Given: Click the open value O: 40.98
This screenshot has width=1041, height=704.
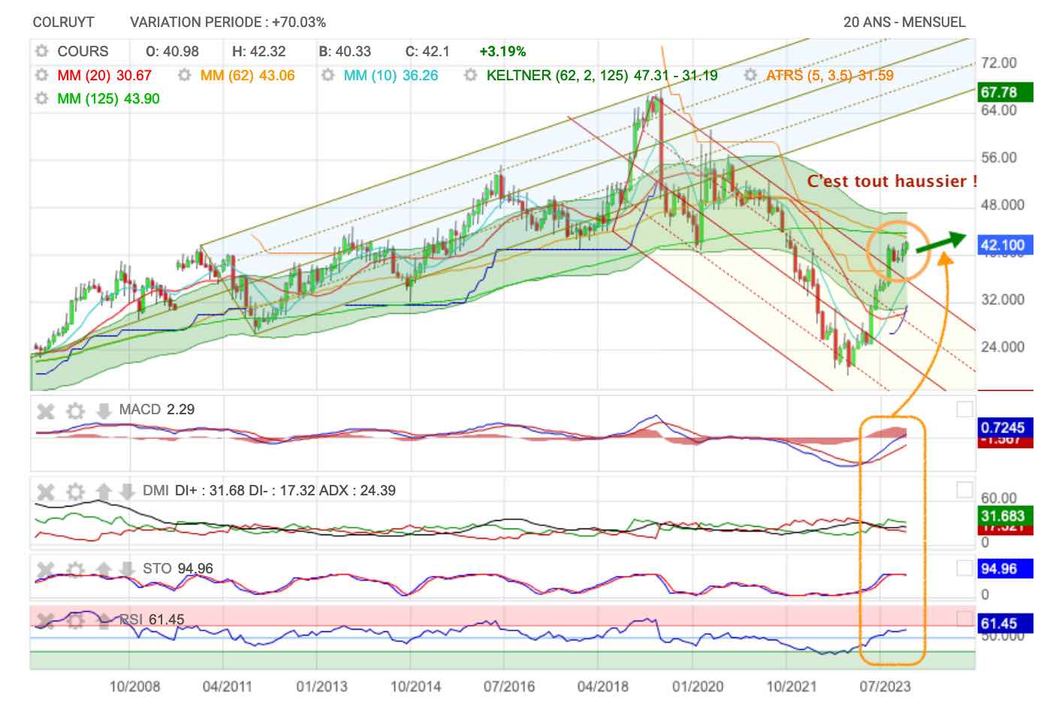Looking at the screenshot, I should point(172,52).
